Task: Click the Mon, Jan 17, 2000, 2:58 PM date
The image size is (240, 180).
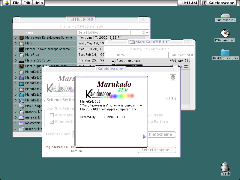Action: (100, 37)
